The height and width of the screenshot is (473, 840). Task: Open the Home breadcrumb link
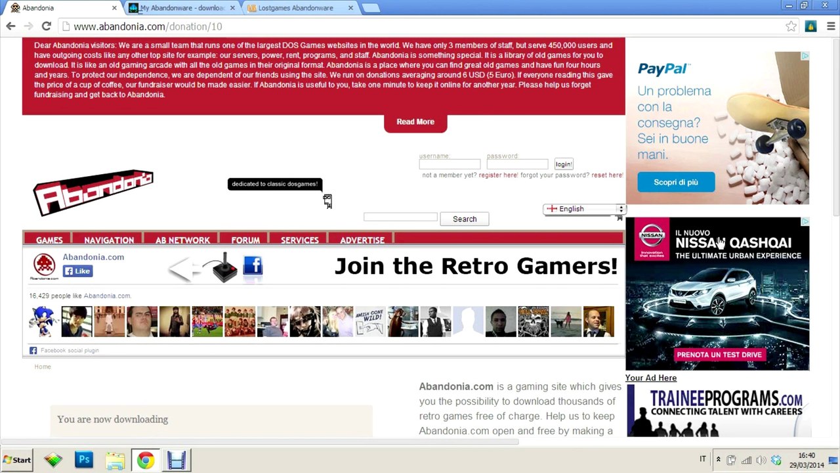(x=43, y=367)
